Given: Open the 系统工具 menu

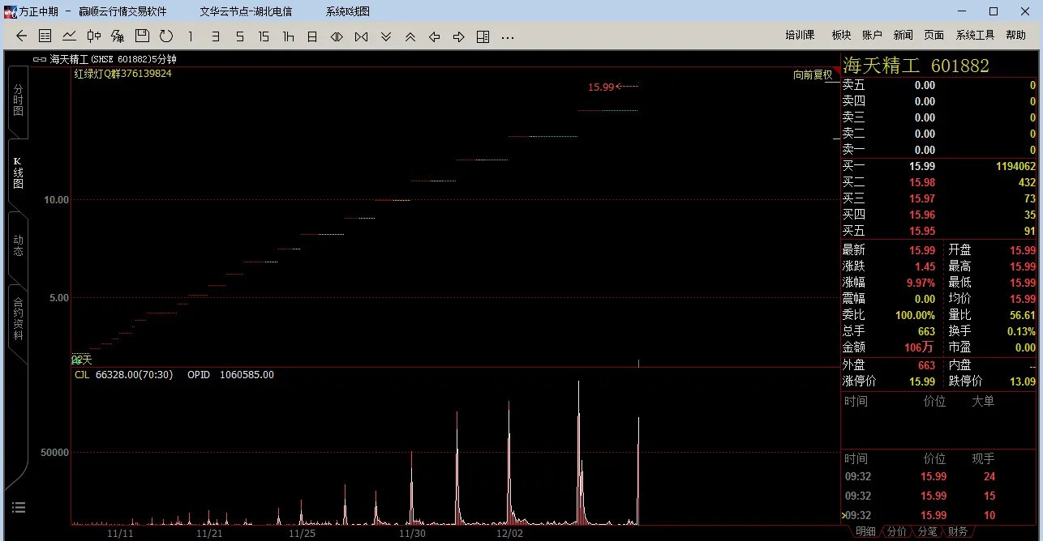Looking at the screenshot, I should 975,35.
